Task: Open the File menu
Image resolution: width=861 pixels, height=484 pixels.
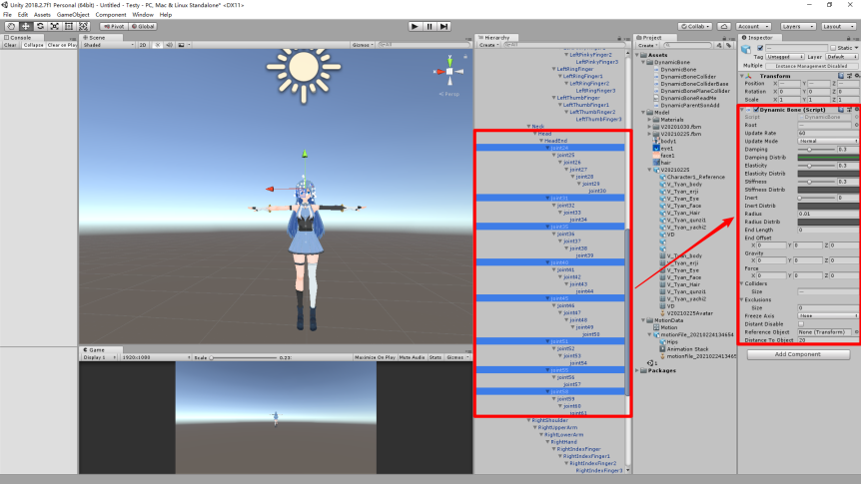Action: coord(7,15)
